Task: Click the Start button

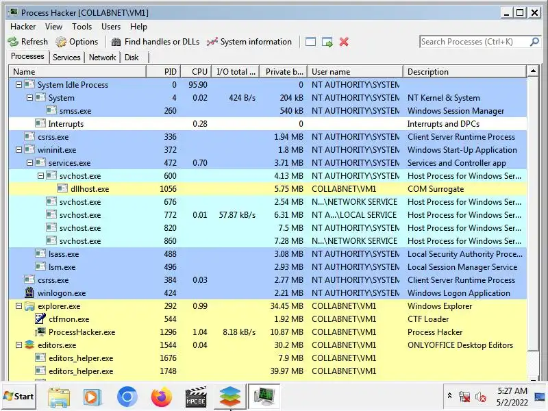Action: click(19, 397)
